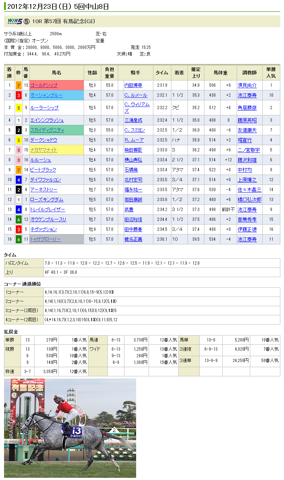
Task: Open trainer 中村均 link
Action: click(245, 170)
